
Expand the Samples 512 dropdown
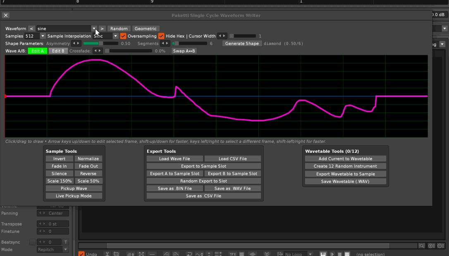(x=42, y=36)
